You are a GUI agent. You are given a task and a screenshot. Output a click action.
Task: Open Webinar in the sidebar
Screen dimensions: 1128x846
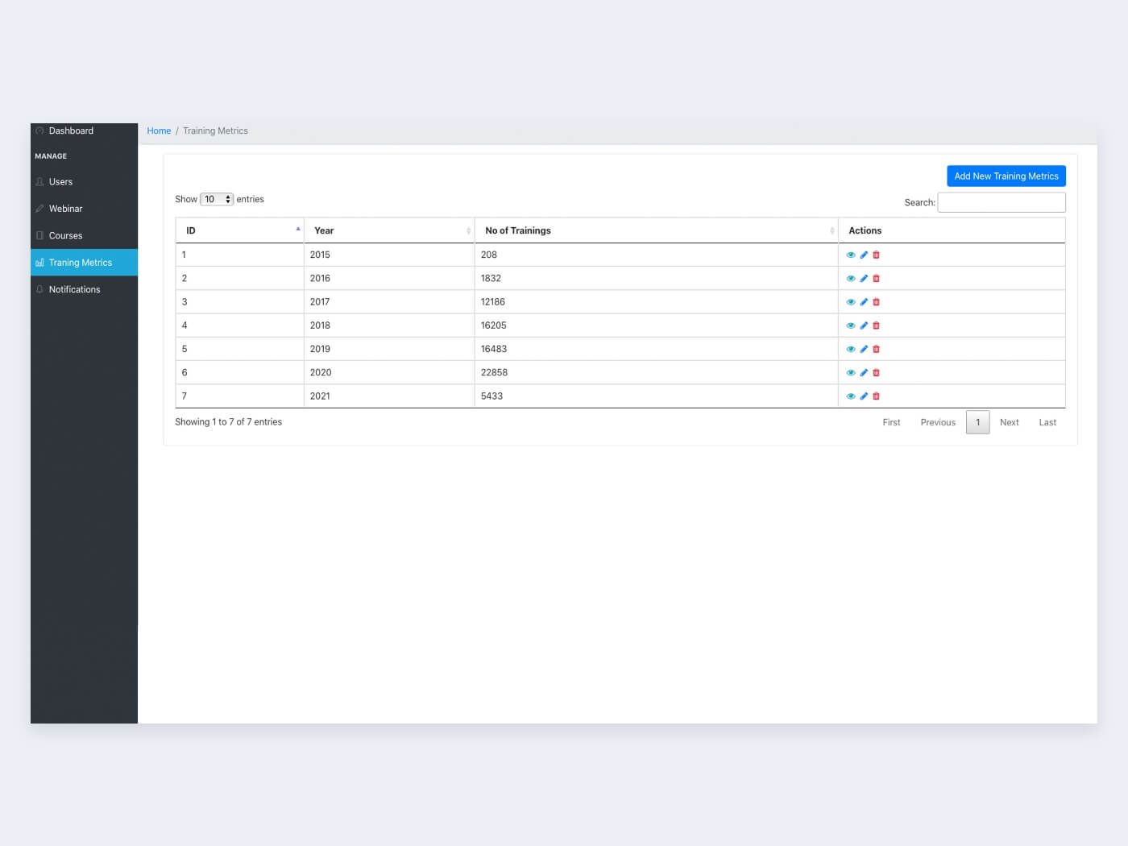pyautogui.click(x=66, y=209)
